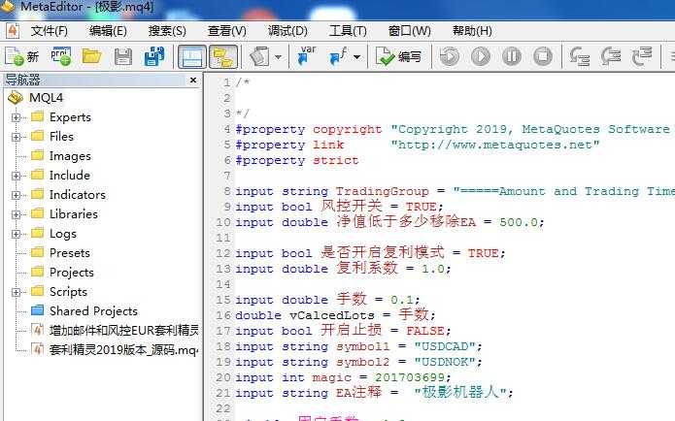
Task: Click the metaquotes.net link string
Action: (495, 145)
